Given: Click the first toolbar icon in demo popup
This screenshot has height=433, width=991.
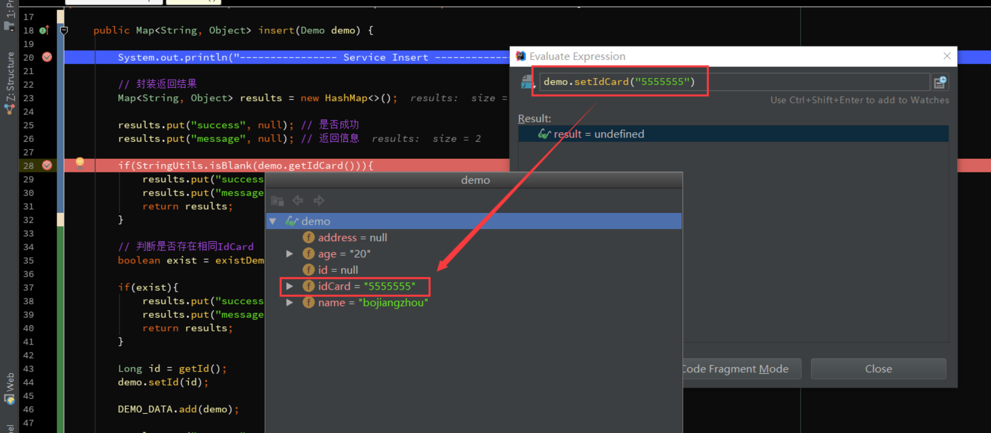Looking at the screenshot, I should click(277, 200).
